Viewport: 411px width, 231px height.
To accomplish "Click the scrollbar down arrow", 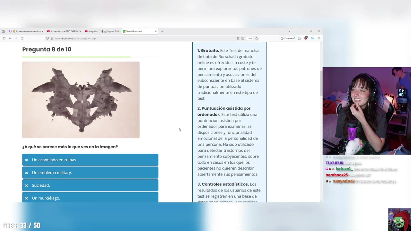I will [x=321, y=201].
